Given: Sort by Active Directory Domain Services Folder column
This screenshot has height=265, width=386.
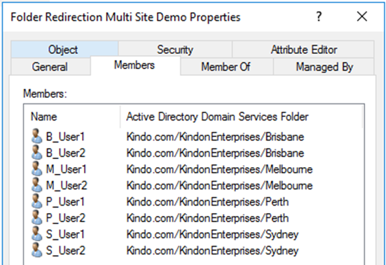Looking at the screenshot, I should (242, 116).
